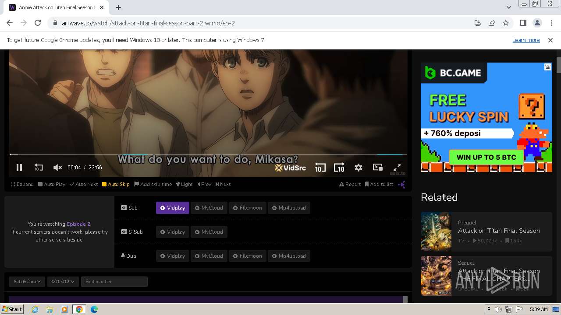Viewport: 561px width, 315px height.
Task: Enter fullscreen video mode
Action: pos(397,168)
